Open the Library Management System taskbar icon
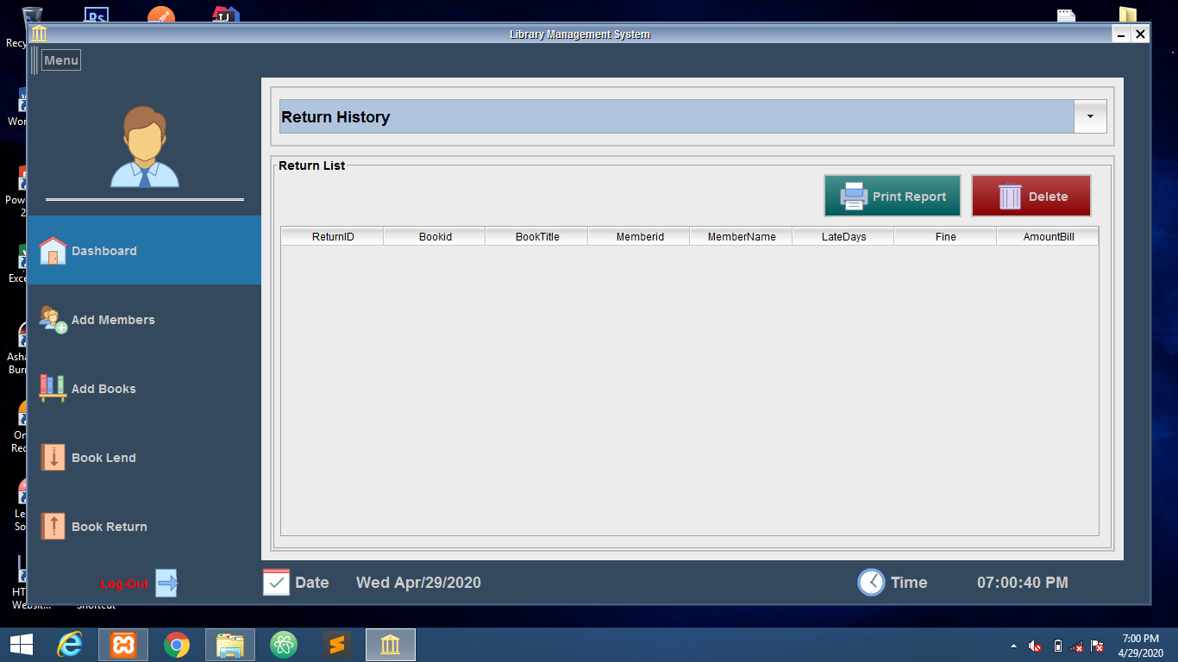 tap(390, 644)
